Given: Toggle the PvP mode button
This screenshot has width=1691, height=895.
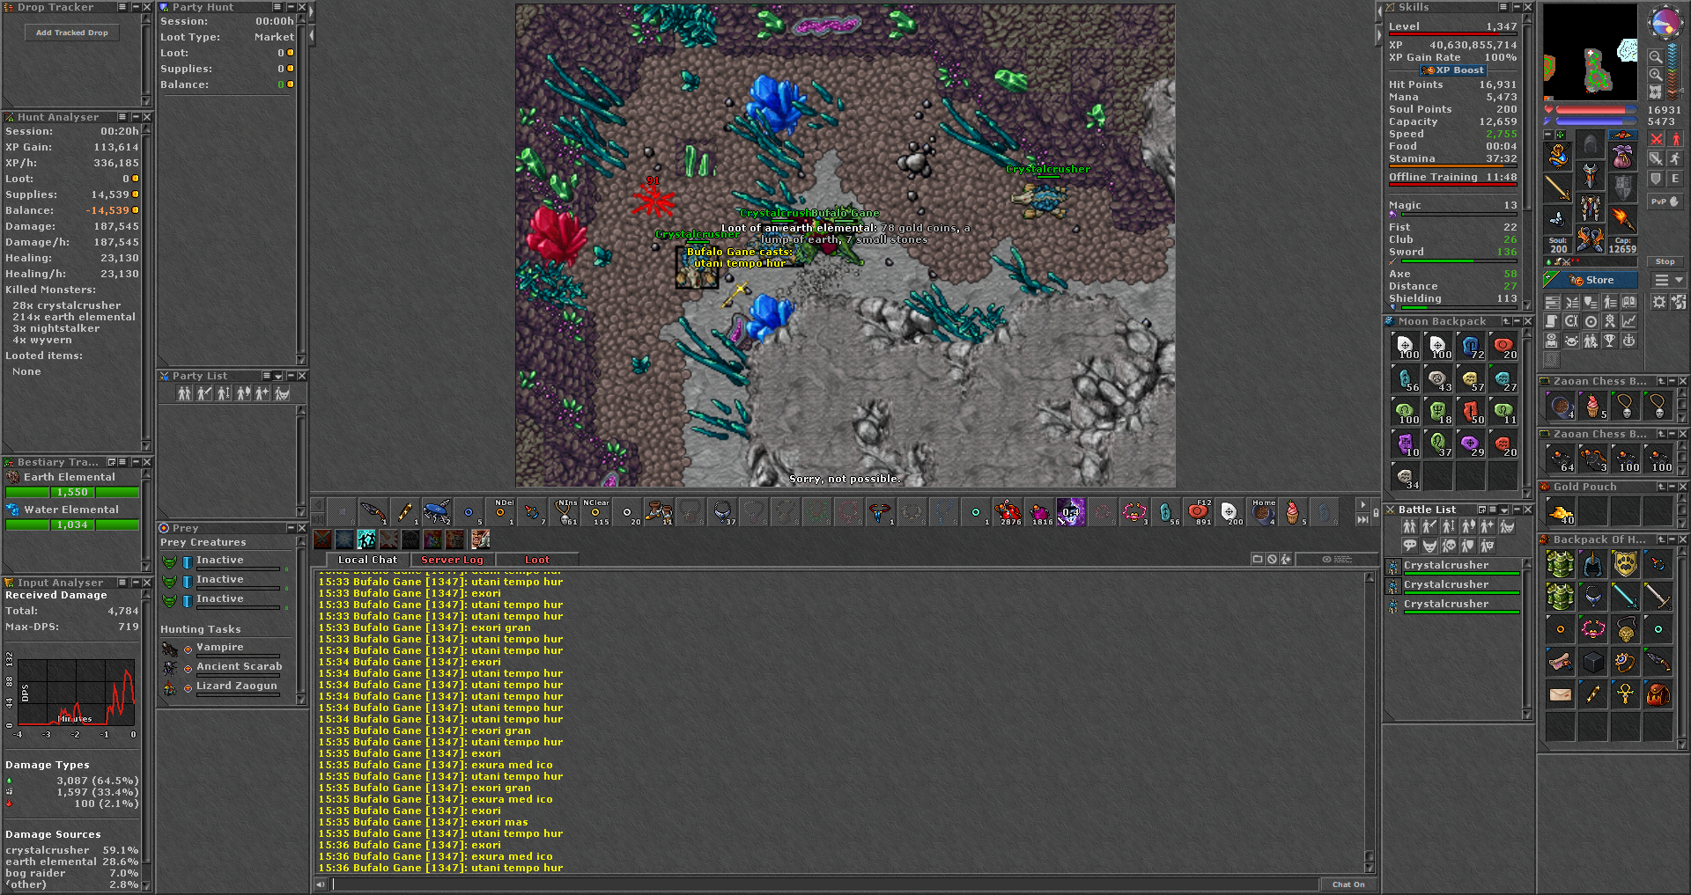Looking at the screenshot, I should [x=1665, y=202].
